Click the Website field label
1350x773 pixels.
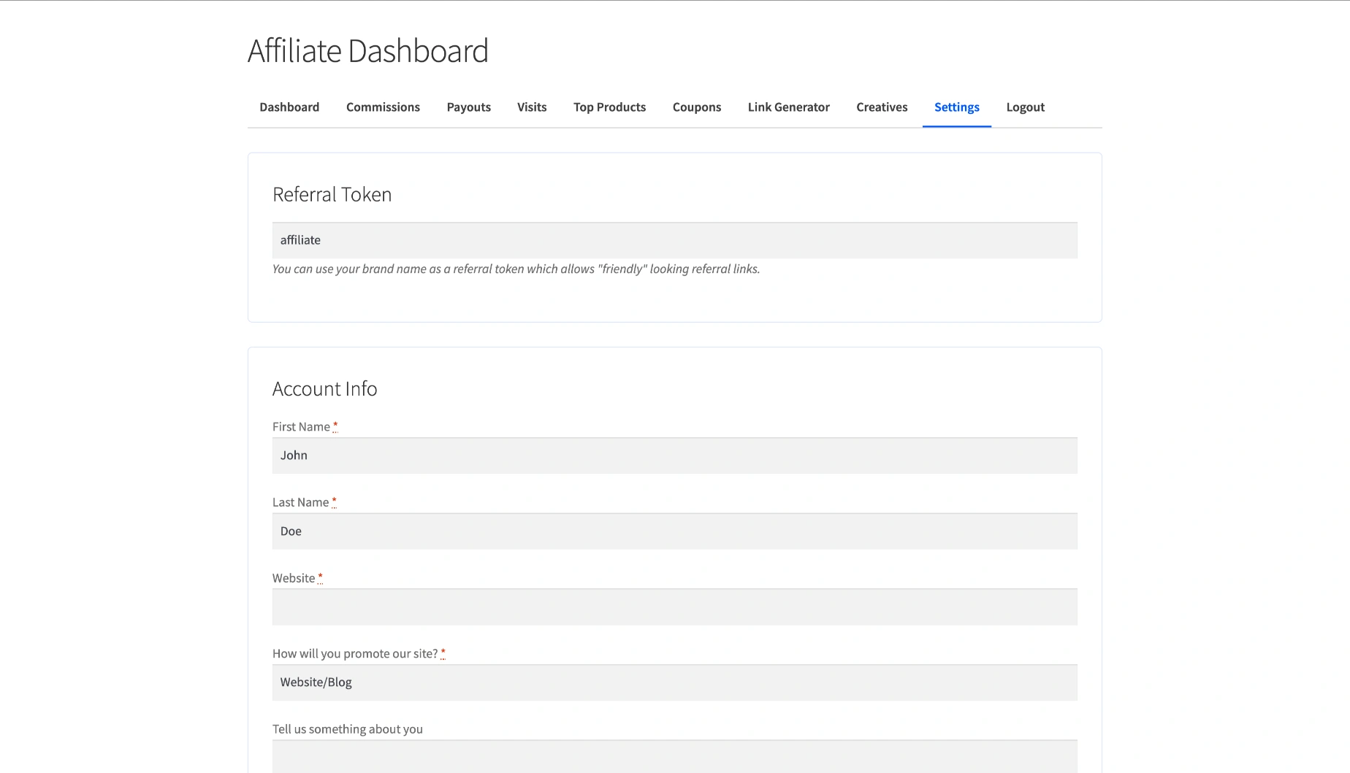click(294, 578)
